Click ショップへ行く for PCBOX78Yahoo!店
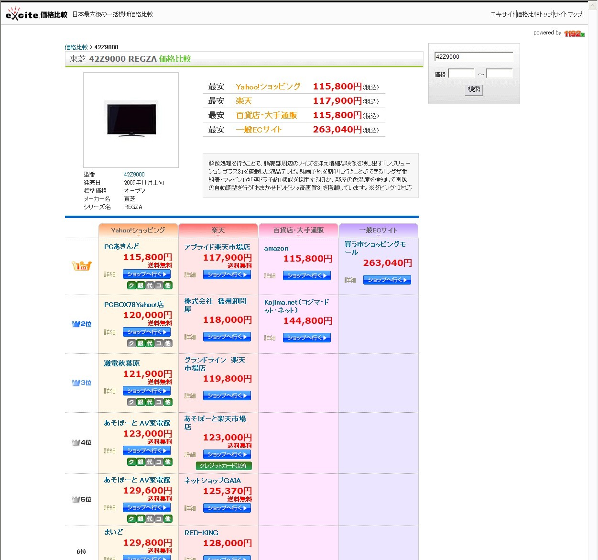 tap(147, 332)
